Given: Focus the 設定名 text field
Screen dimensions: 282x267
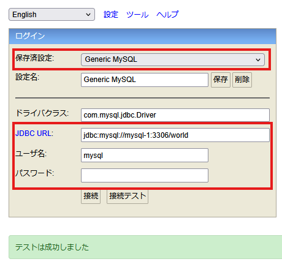Looking at the screenshot, I should [145, 80].
